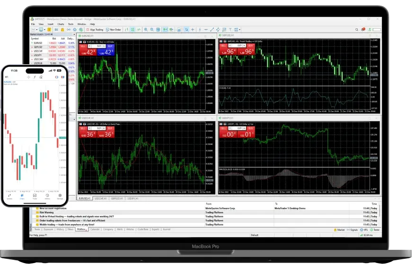This screenshot has height=272, width=414.
Task: Select the candlestick chart type icon
Action: 132,30
